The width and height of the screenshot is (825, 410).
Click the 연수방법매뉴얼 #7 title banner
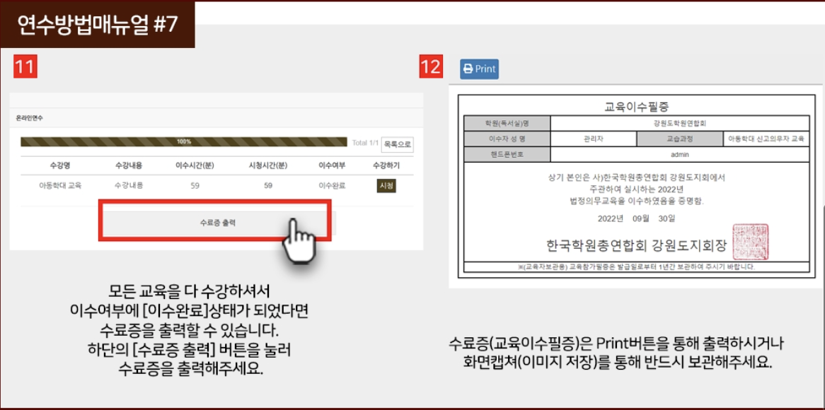coord(98,25)
